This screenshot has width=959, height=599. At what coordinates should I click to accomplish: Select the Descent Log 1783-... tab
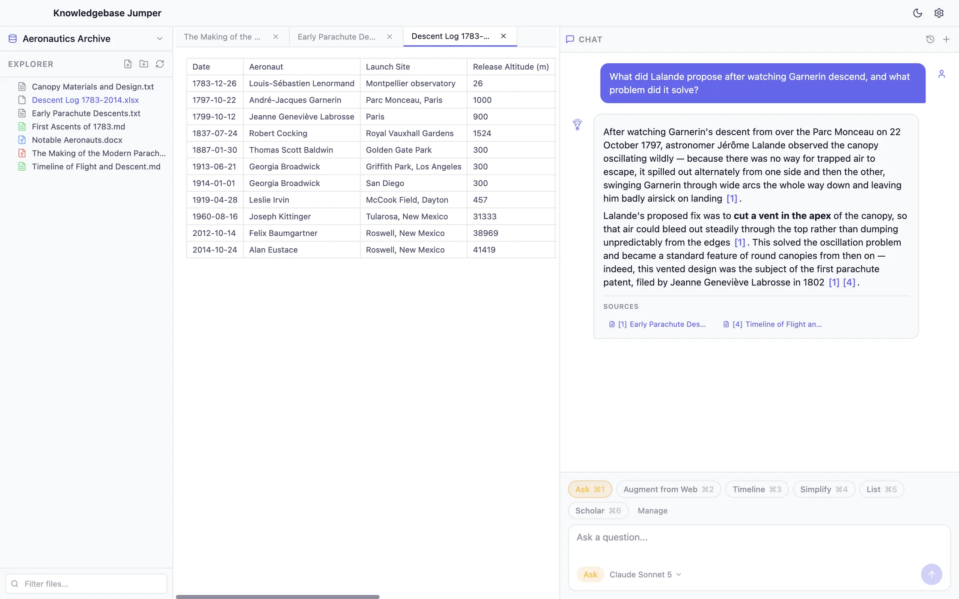(450, 36)
